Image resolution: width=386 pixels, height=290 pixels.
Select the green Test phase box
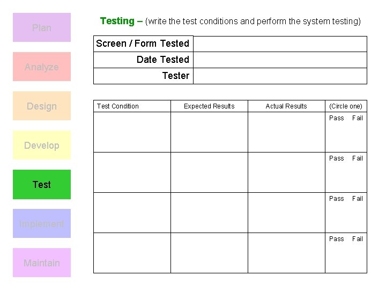[x=42, y=184]
